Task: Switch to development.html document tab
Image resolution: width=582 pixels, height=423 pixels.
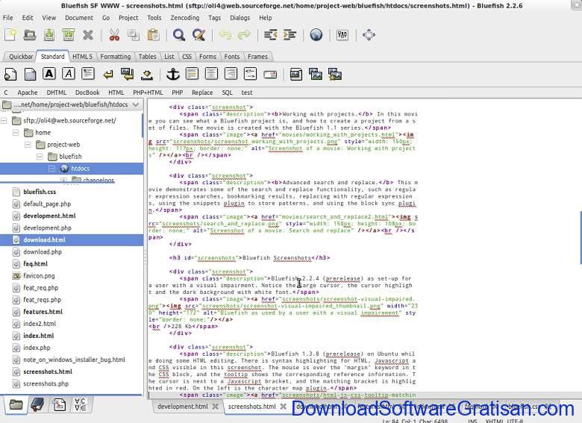Action: coord(182,407)
